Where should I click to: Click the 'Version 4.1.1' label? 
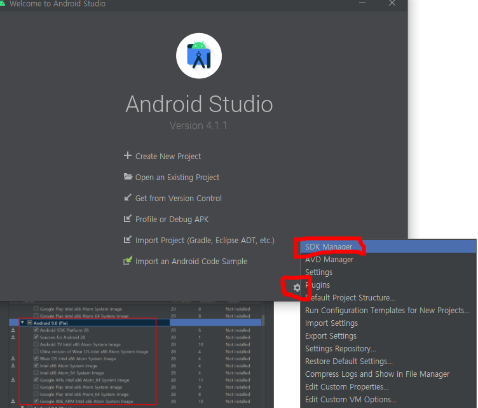pos(198,125)
